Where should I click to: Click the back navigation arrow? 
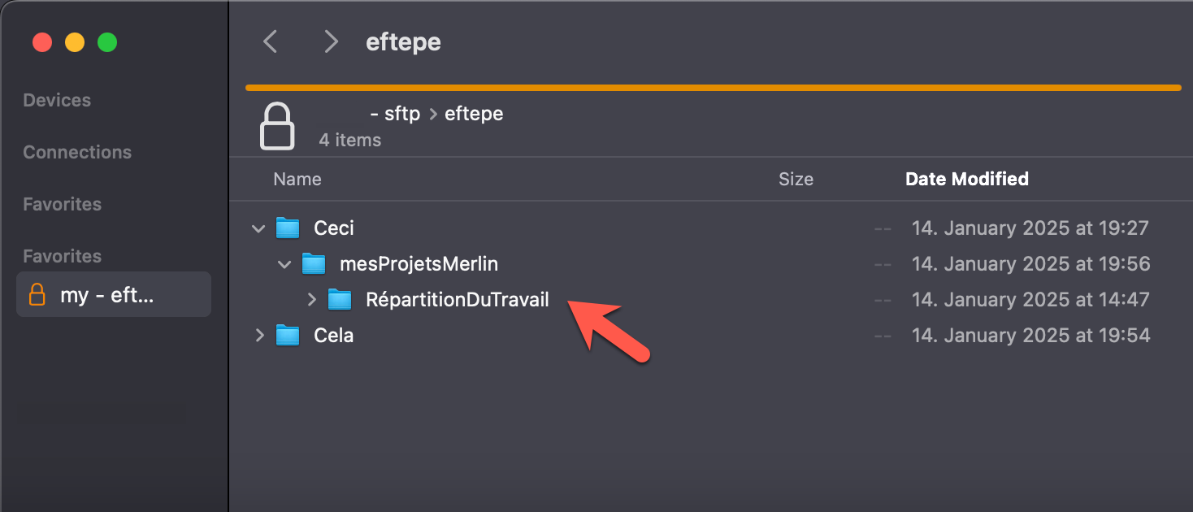coord(271,41)
